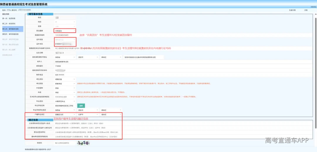Click the 姓名 name field
The width and height of the screenshot is (317, 152).
pyautogui.click(x=65, y=18)
